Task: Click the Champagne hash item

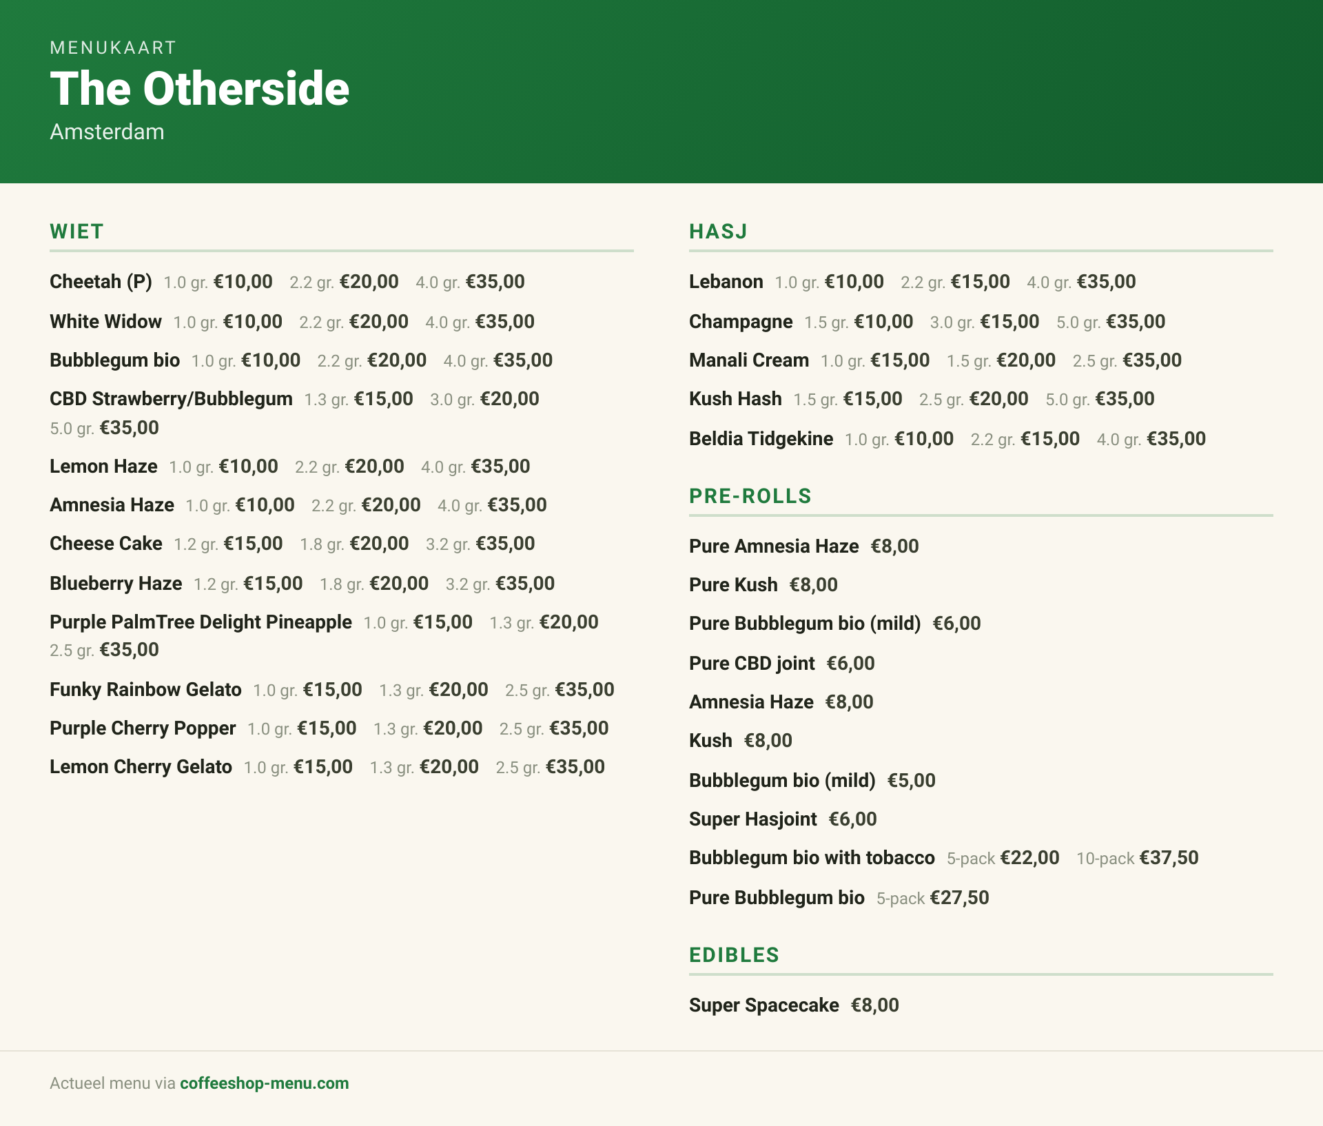Action: (x=741, y=322)
